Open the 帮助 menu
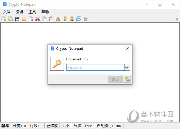Viewport: 180px width, 129px height. pos(45,12)
